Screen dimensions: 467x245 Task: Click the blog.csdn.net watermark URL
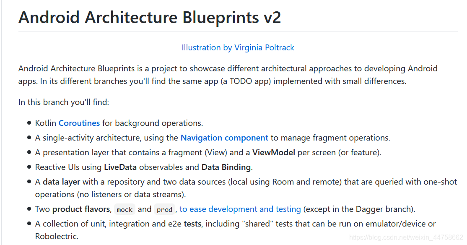click(406, 237)
